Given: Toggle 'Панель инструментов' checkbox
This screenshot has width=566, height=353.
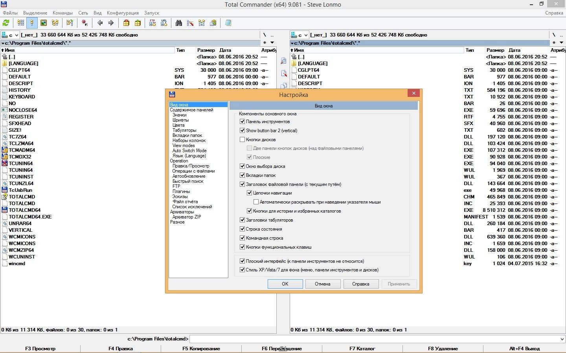Looking at the screenshot, I should [243, 122].
